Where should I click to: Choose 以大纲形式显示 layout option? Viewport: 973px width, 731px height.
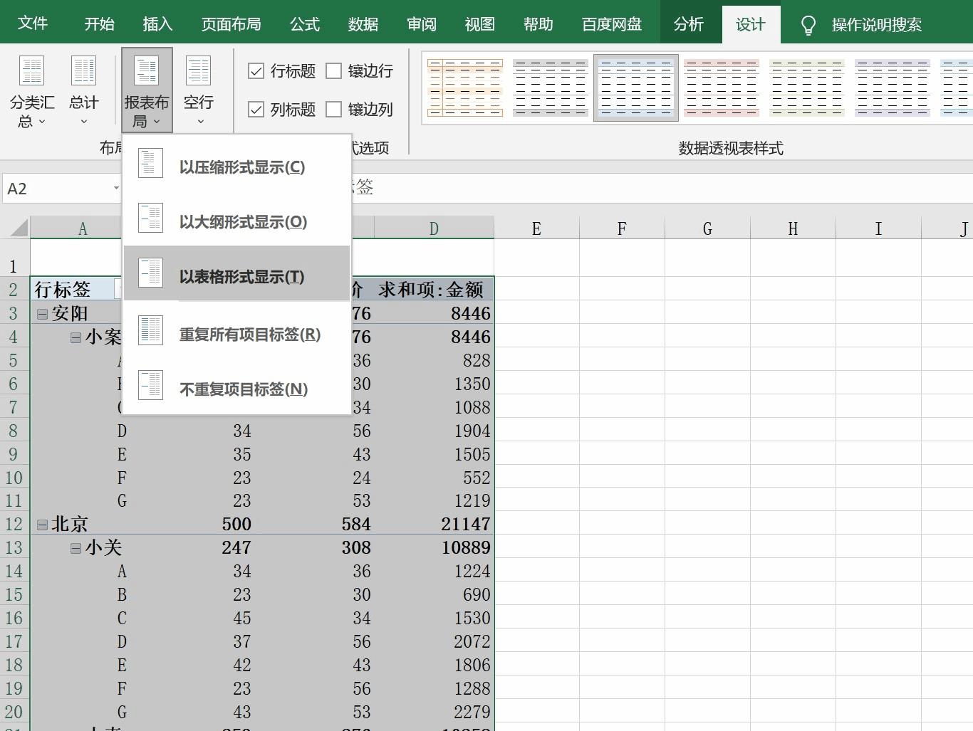tap(240, 222)
